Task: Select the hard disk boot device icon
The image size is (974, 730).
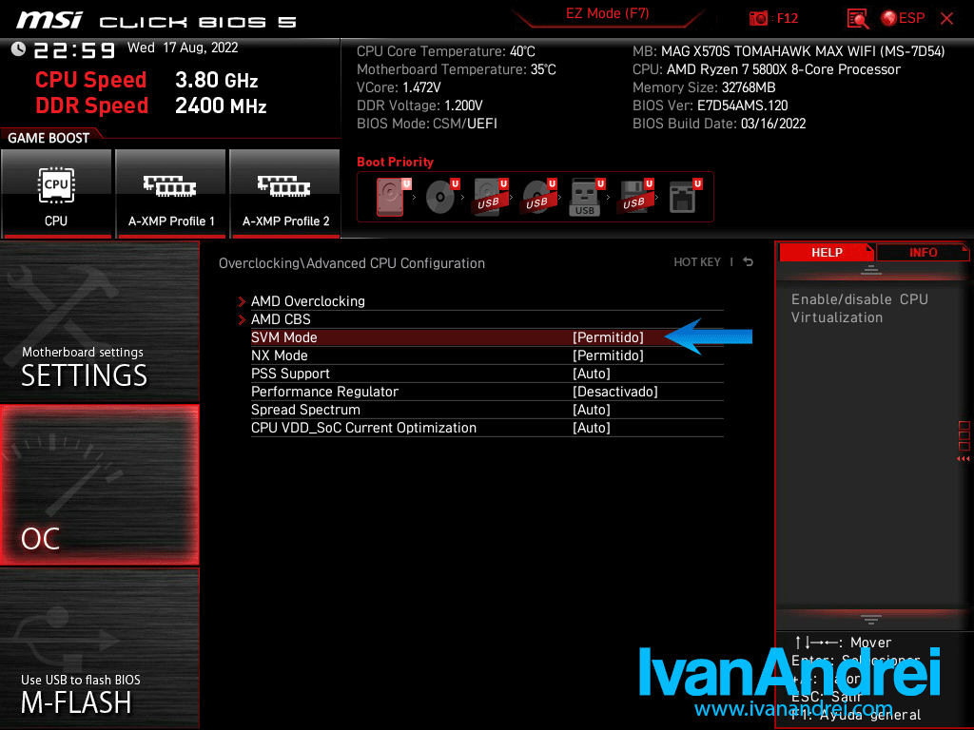Action: [389, 198]
